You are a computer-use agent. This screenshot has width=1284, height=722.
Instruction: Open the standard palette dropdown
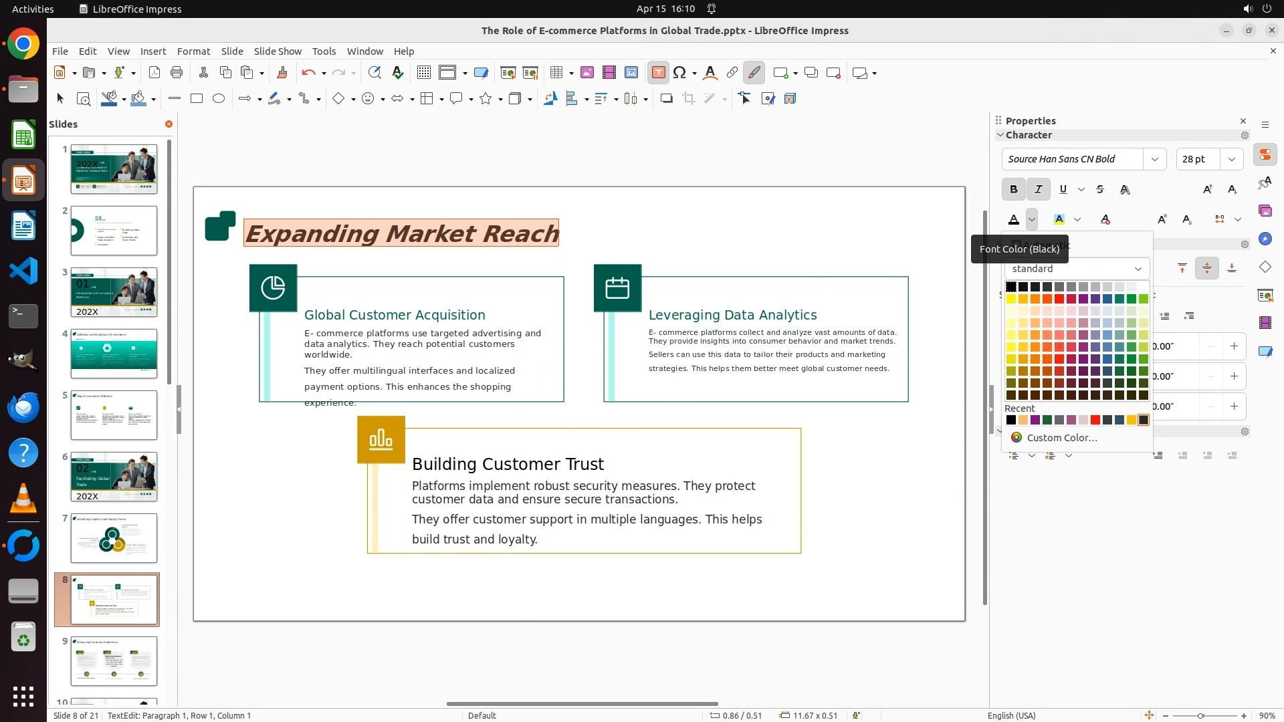coord(1138,269)
